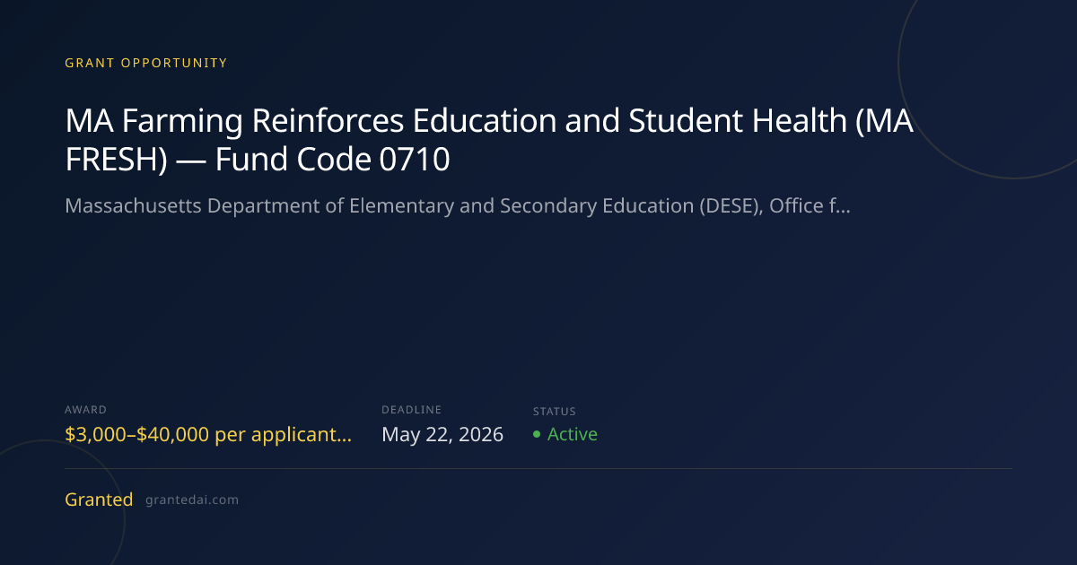Select the GRANT OPPORTUNITY category label
The image size is (1077, 565).
[146, 63]
